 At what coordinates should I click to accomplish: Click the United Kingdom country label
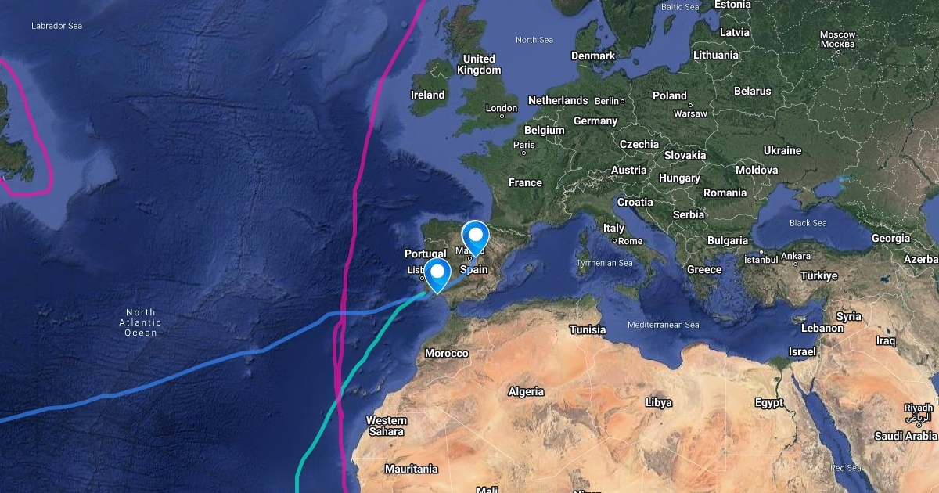[479, 64]
